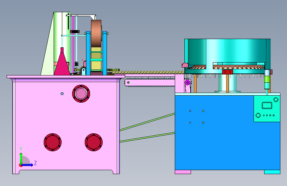Select the yellow block under the wheel
Viewport: 287px width, 186px height.
pyautogui.click(x=96, y=59)
